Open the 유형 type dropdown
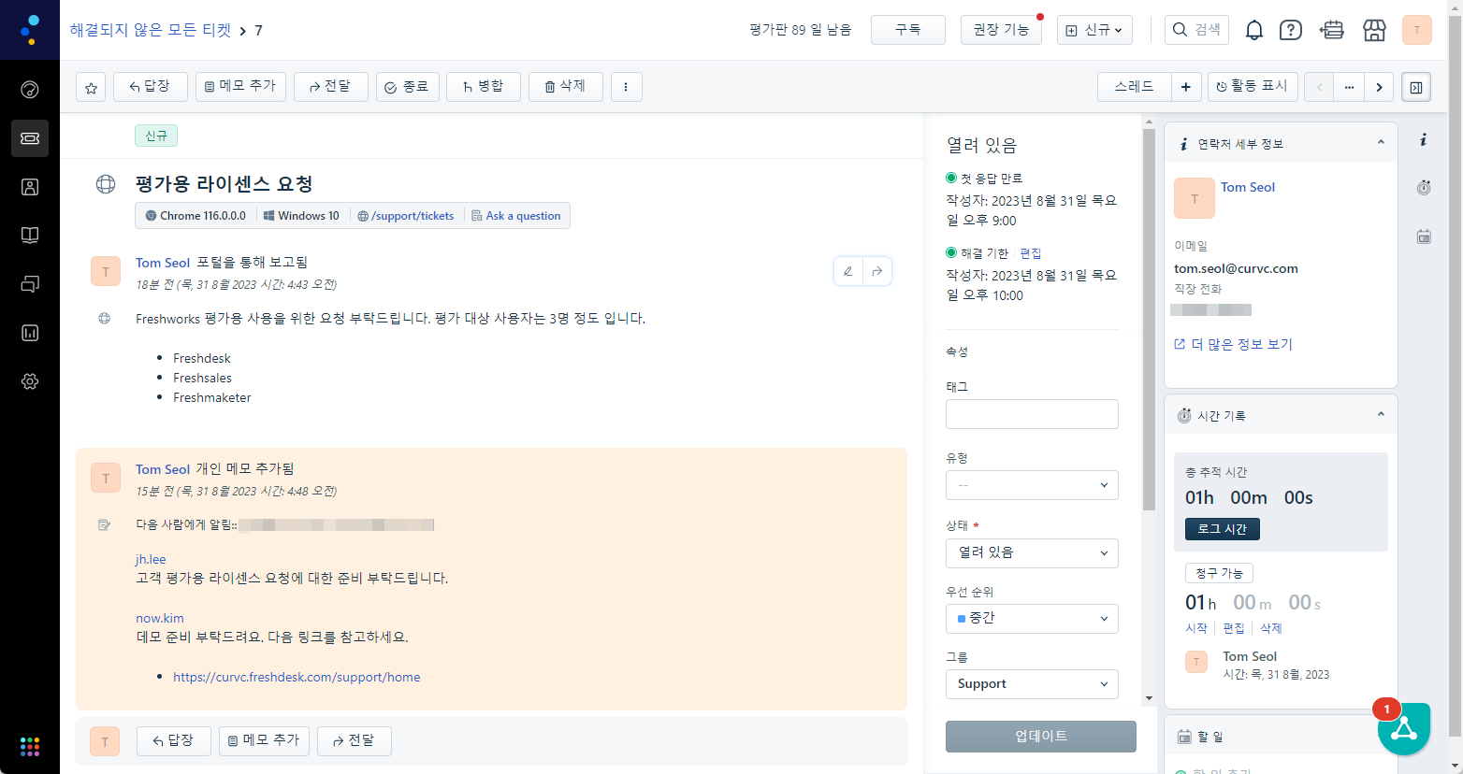The image size is (1463, 774). pyautogui.click(x=1032, y=485)
